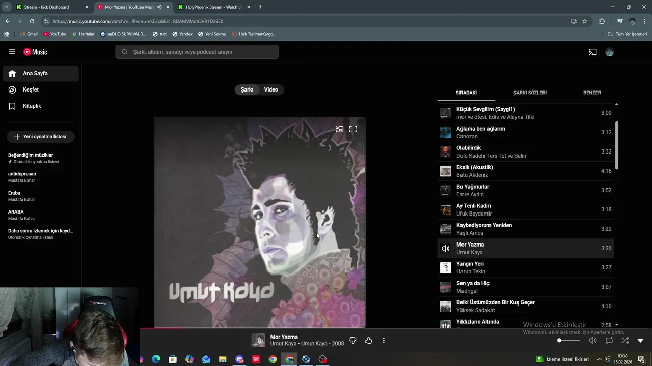Open the Beğendiğim müzikler playlist
The image size is (652, 366).
click(x=41, y=158)
